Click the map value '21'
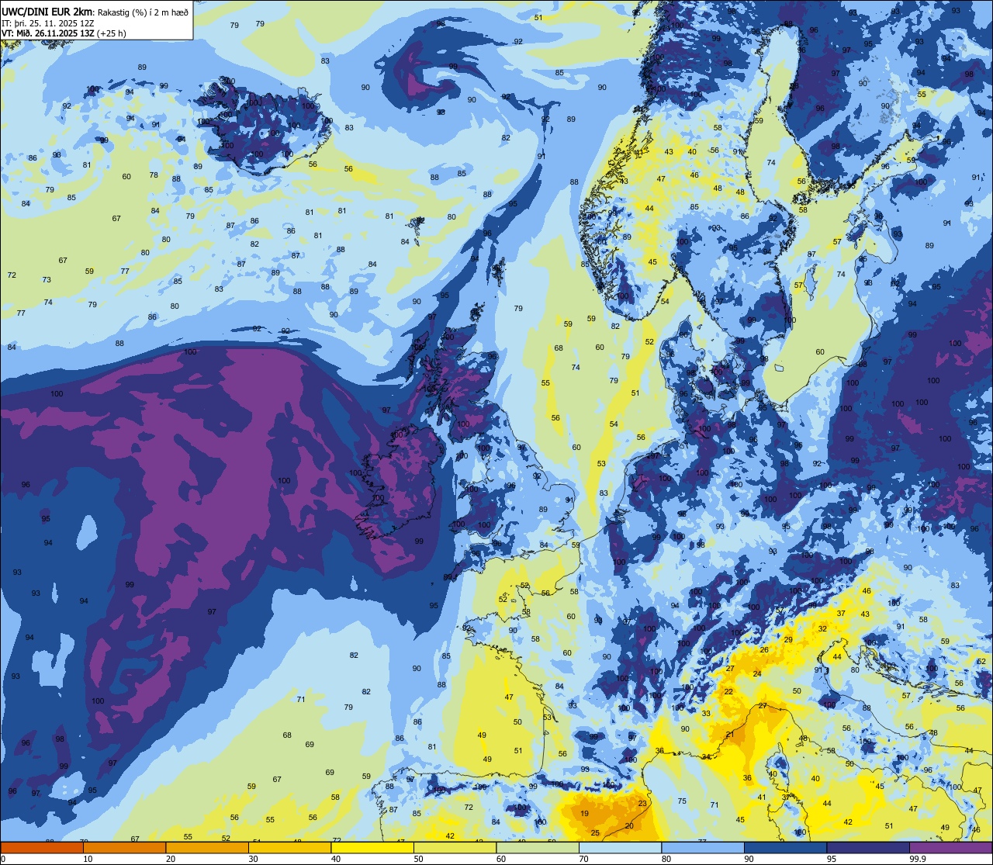Screen dimensions: 993x865 [x=730, y=735]
